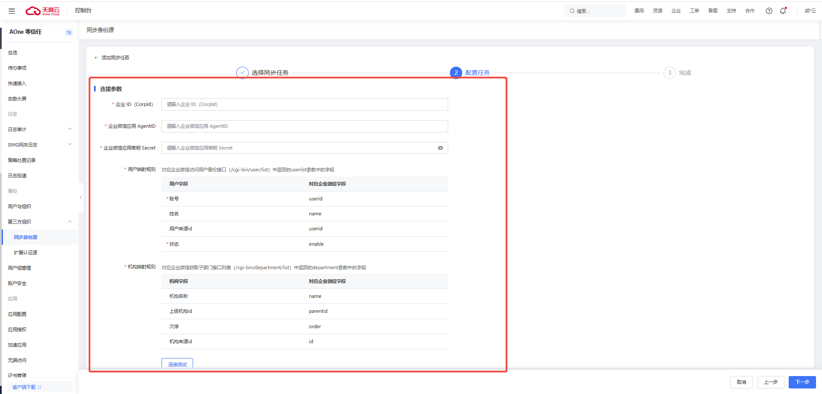Click the back arrow beside 添加同步任务
This screenshot has width=822, height=394.
coord(96,58)
